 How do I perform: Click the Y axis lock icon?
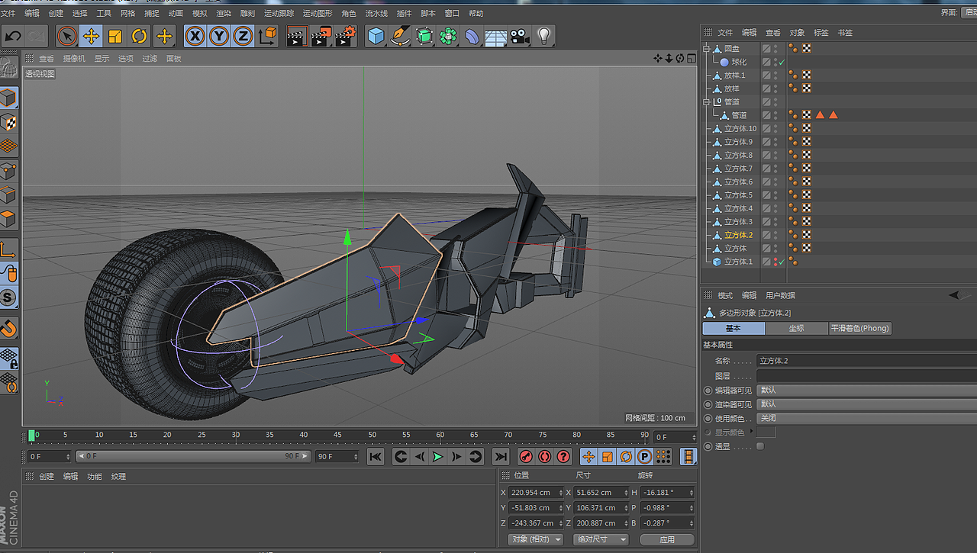pyautogui.click(x=219, y=36)
